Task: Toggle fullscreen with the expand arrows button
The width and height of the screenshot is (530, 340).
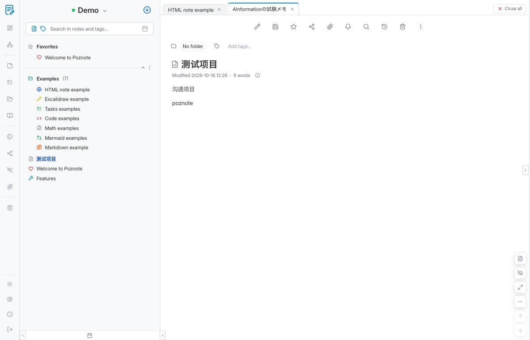Action: [520, 288]
